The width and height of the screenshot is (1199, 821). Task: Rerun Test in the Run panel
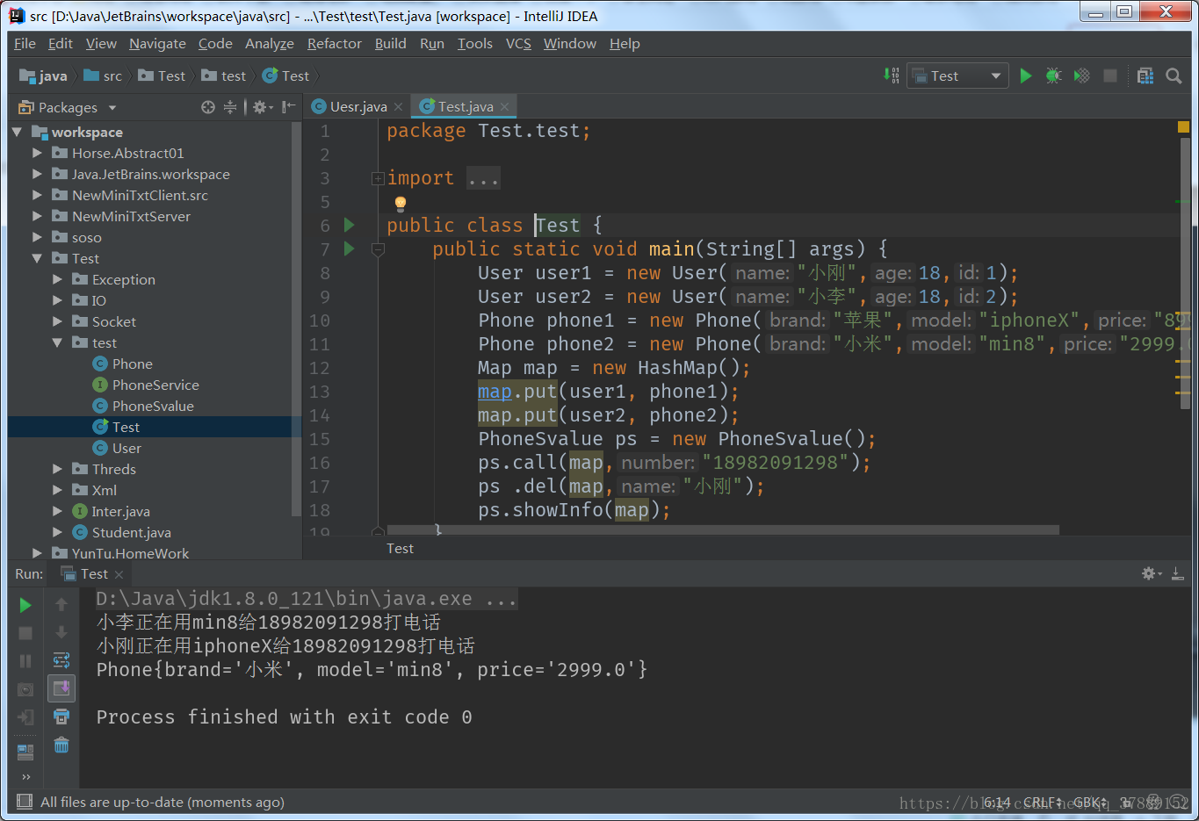pyautogui.click(x=25, y=605)
